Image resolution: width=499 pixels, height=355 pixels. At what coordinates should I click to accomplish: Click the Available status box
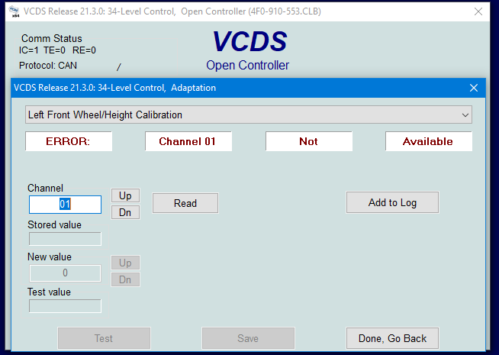point(429,141)
